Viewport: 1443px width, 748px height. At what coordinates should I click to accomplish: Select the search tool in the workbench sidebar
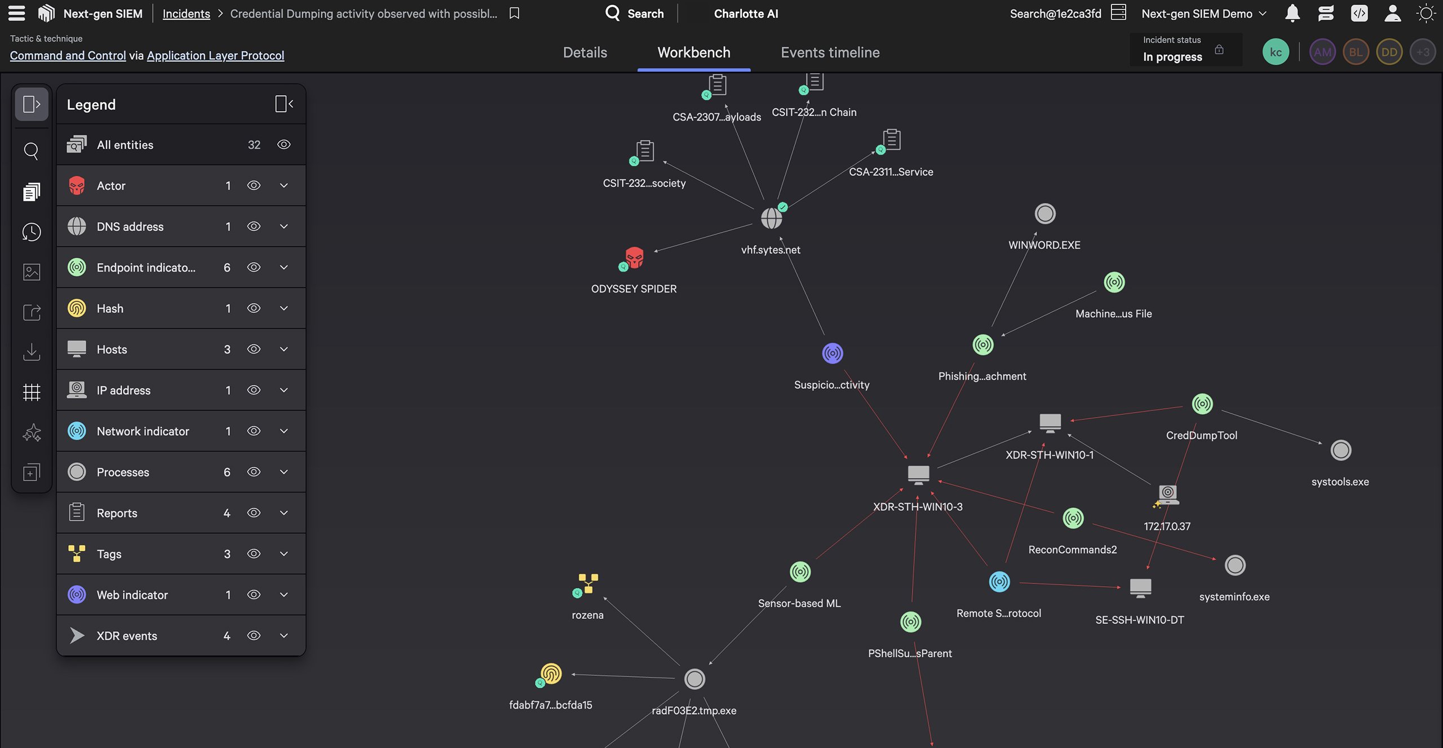(x=32, y=151)
